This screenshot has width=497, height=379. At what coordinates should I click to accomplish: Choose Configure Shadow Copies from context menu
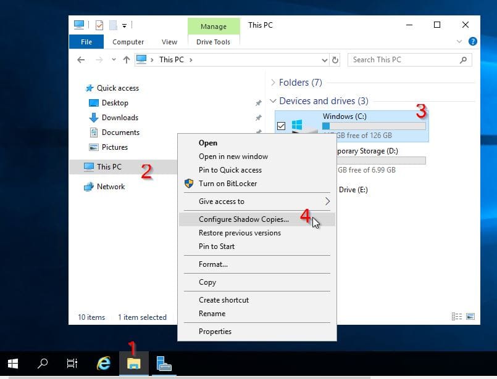tap(243, 219)
